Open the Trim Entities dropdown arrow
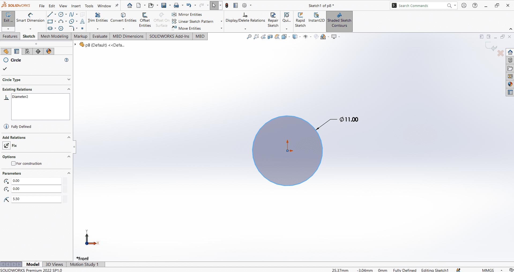Screen dimensions: 514x272 click(98, 29)
